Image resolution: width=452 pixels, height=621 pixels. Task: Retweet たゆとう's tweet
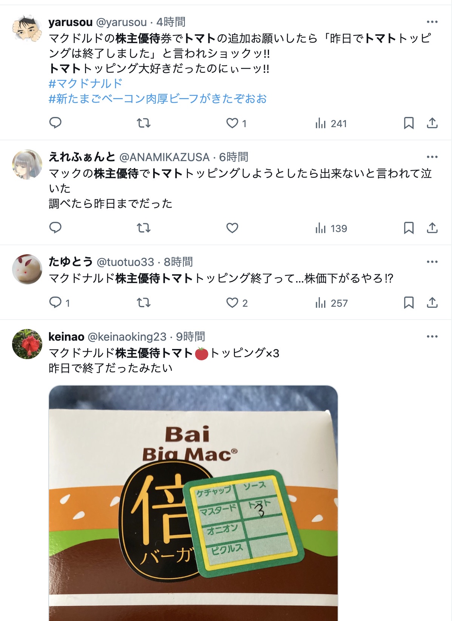143,303
